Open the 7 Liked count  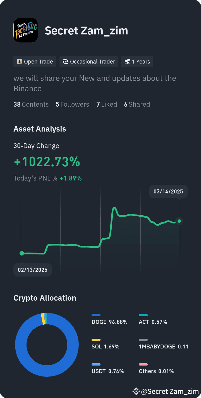coord(107,104)
